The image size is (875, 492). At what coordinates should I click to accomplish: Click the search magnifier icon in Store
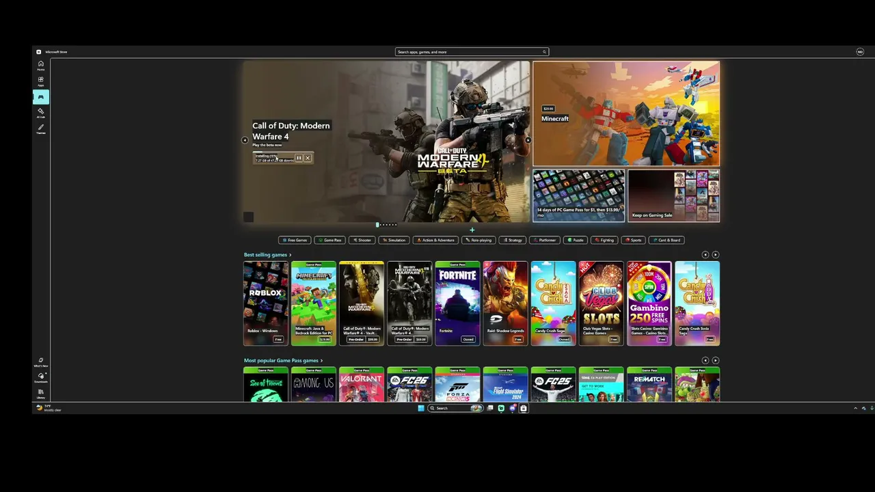(544, 52)
